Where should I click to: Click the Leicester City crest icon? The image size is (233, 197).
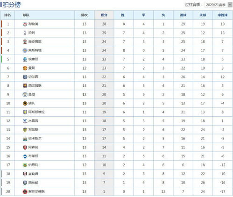pos(25,50)
